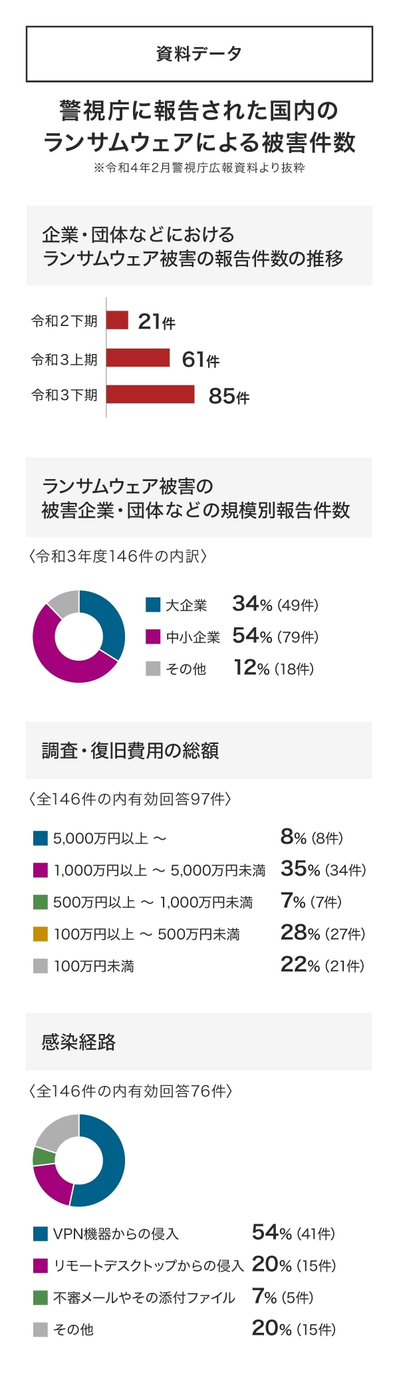Select the magenta リモートデスクトップからの侵入 swatch
Screen dimensions: 399x1384
(x=41, y=1266)
